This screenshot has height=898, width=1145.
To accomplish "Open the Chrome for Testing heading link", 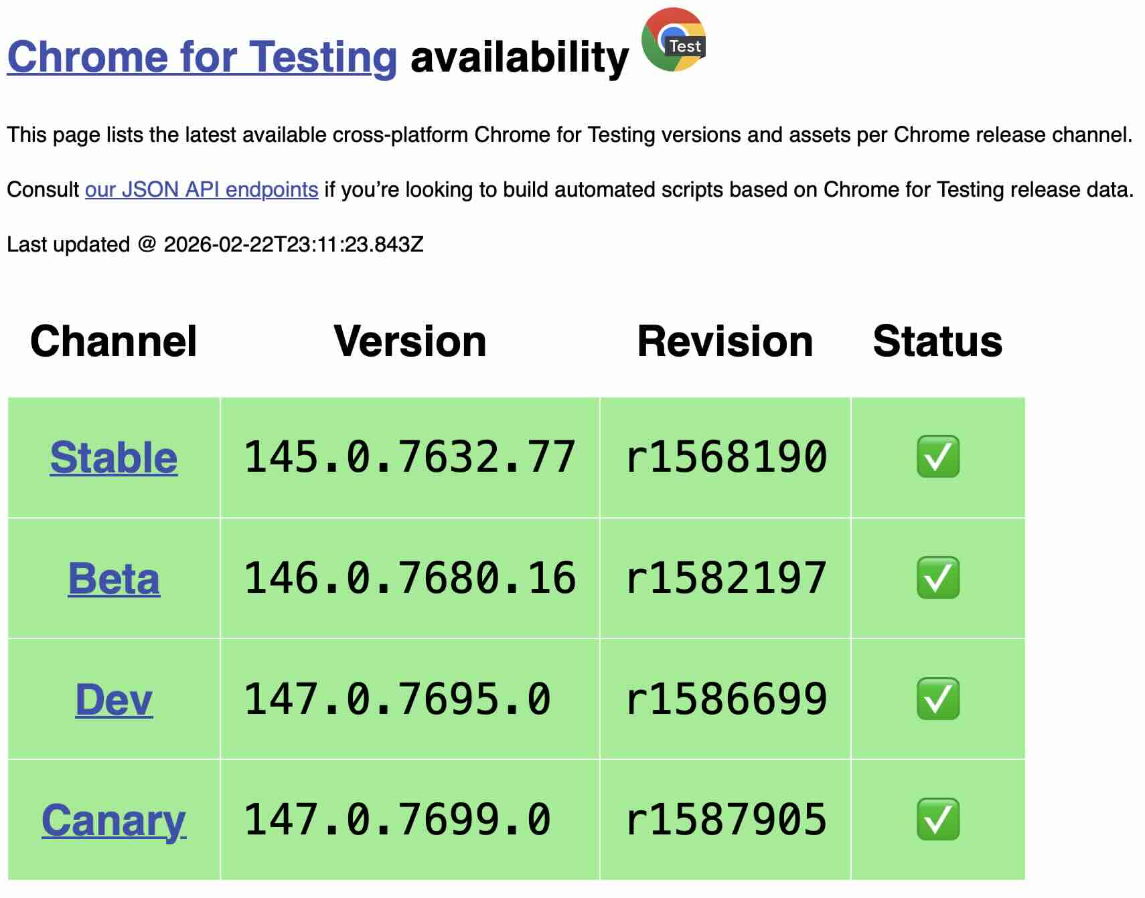I will 202,57.
